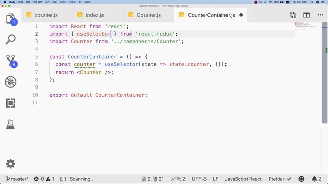This screenshot has width=328, height=184.
Task: Click the minimap code preview
Action: coord(305,26)
